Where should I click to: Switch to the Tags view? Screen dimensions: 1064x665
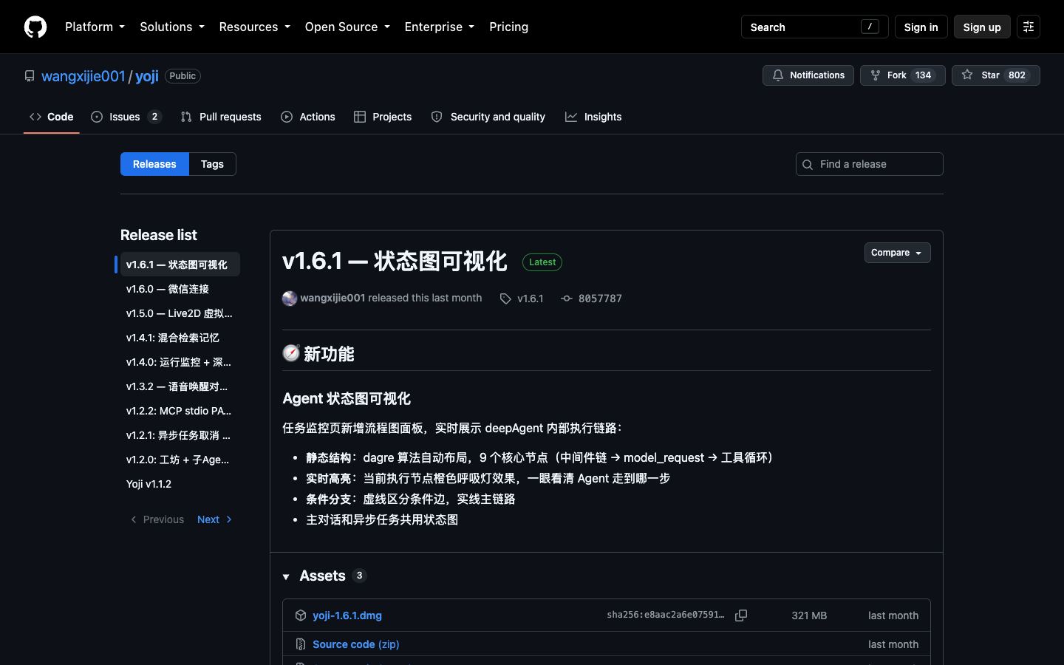[212, 164]
